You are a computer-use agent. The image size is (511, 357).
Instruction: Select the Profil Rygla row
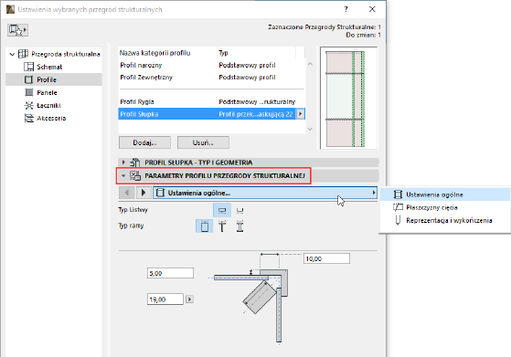[211, 102]
